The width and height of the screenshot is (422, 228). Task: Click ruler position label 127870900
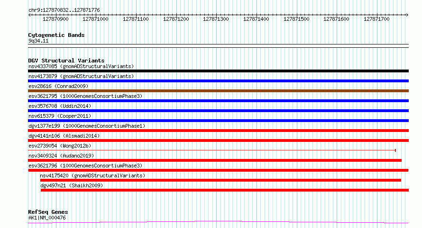tap(55, 19)
